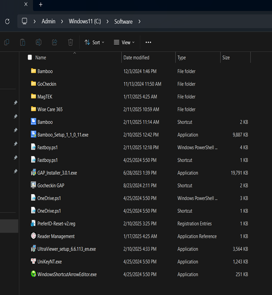Viewport: 272px width, 295px height.
Task: Click the date 12/3/2024 1:46 PM
Action: pyautogui.click(x=140, y=71)
